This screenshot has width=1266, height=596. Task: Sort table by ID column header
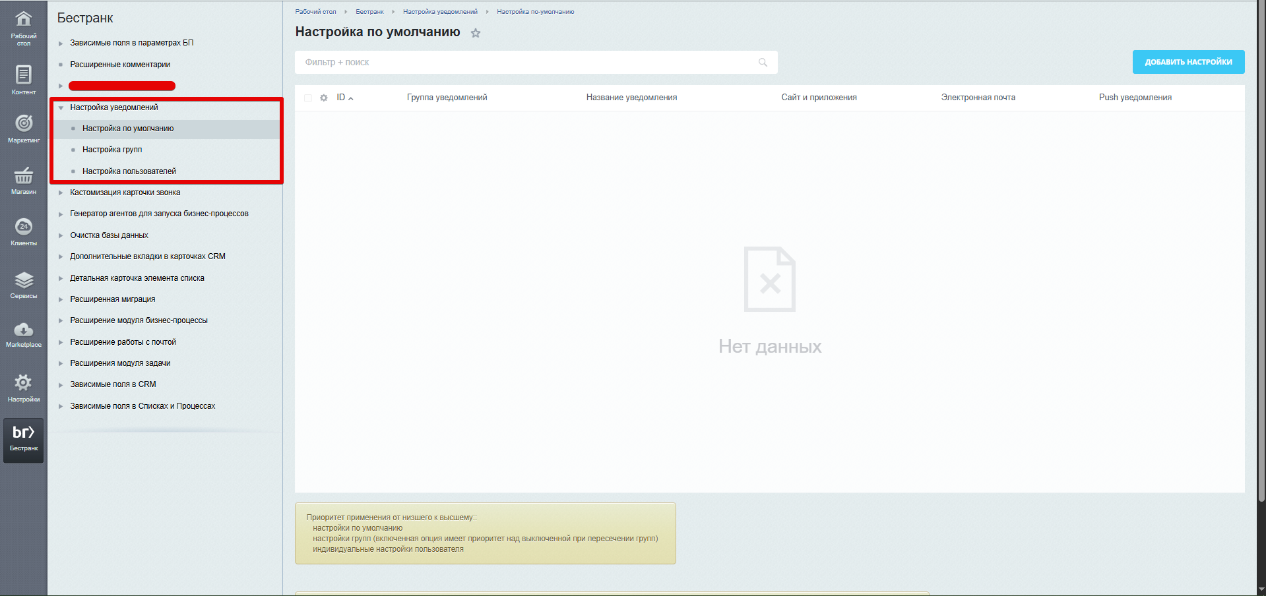coord(342,98)
